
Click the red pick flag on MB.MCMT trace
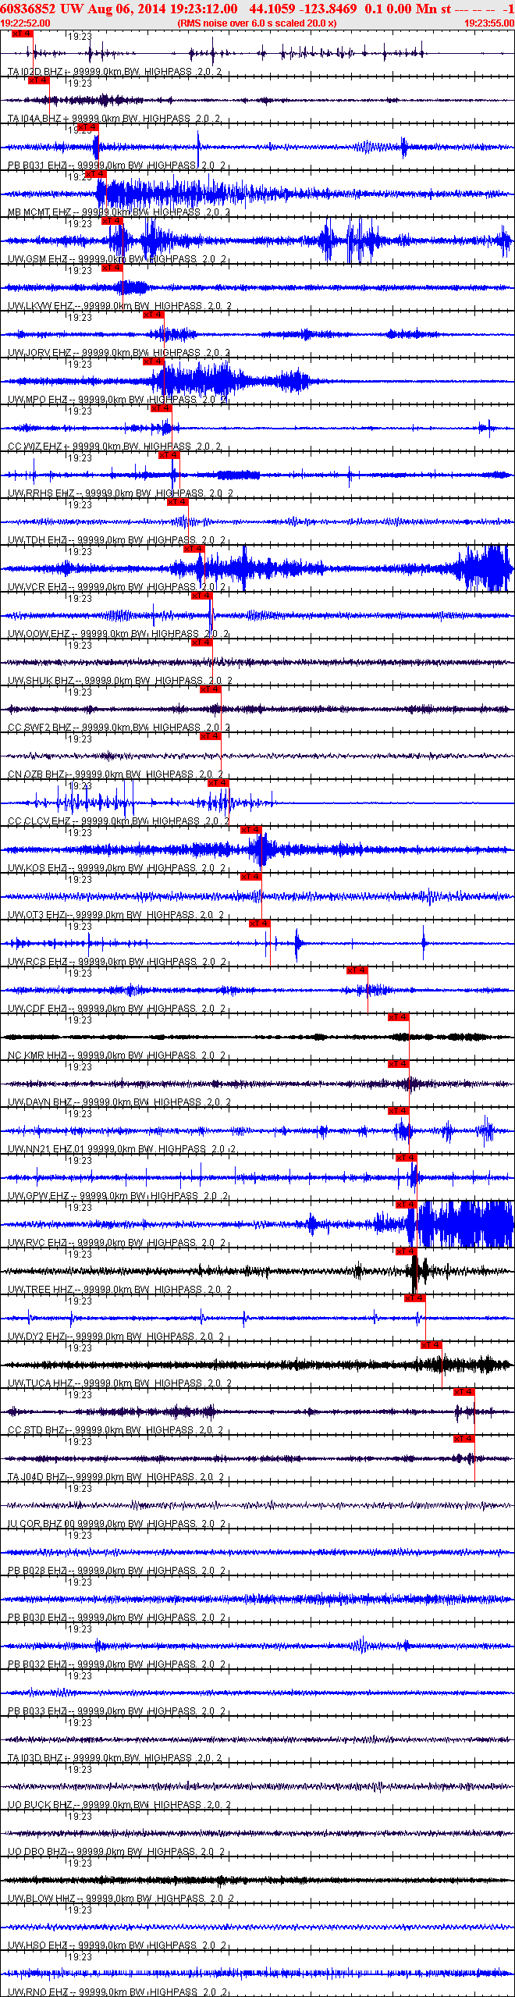[96, 174]
